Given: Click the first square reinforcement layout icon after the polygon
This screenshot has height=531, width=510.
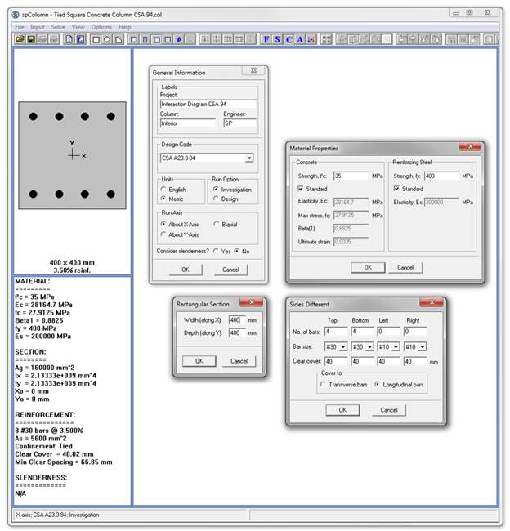Looking at the screenshot, I should 134,40.
